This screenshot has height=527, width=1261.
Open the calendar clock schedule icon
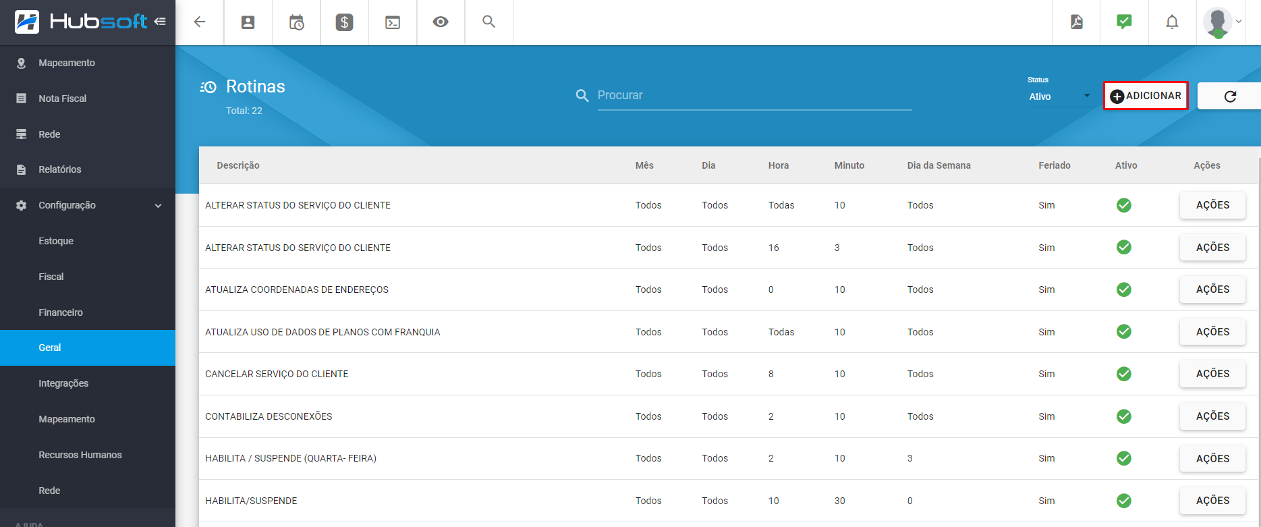click(x=296, y=22)
